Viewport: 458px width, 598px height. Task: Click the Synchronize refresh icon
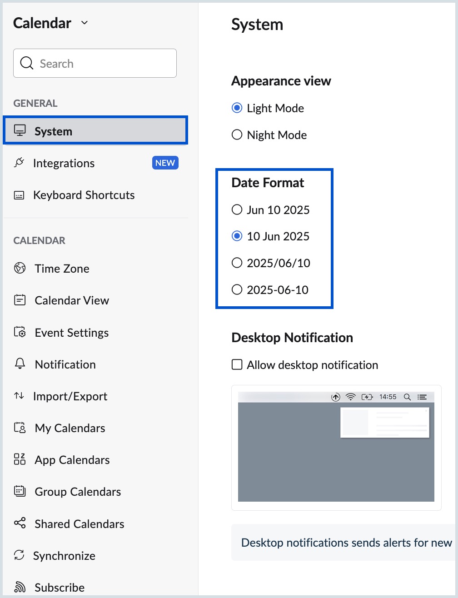19,555
